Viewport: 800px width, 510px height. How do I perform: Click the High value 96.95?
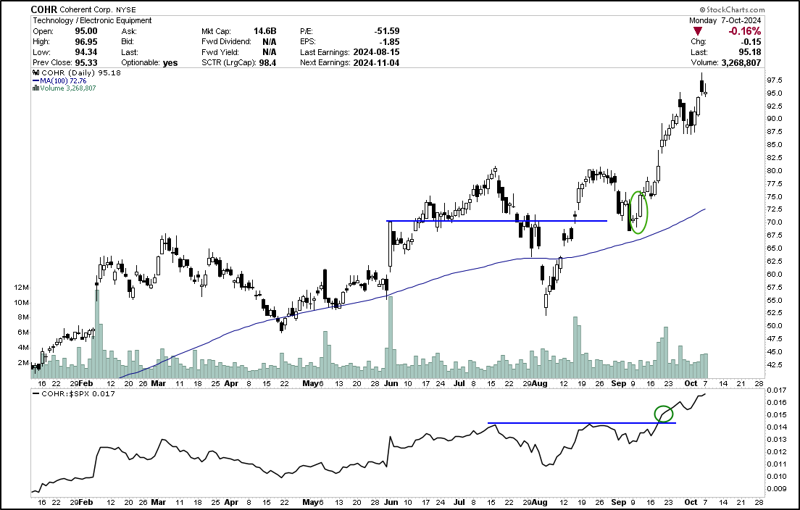pyautogui.click(x=86, y=42)
